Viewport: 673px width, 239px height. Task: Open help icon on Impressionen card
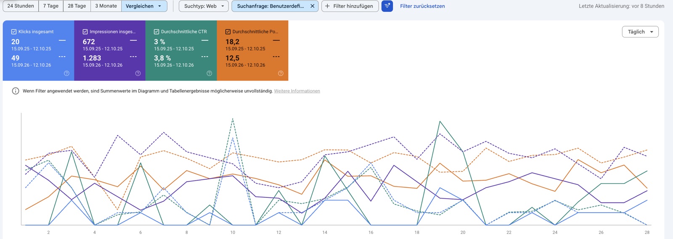click(138, 73)
